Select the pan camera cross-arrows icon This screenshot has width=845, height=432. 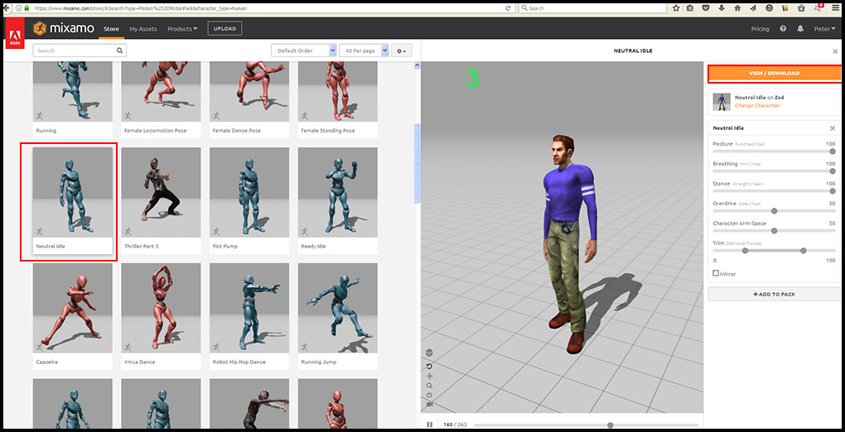429,376
